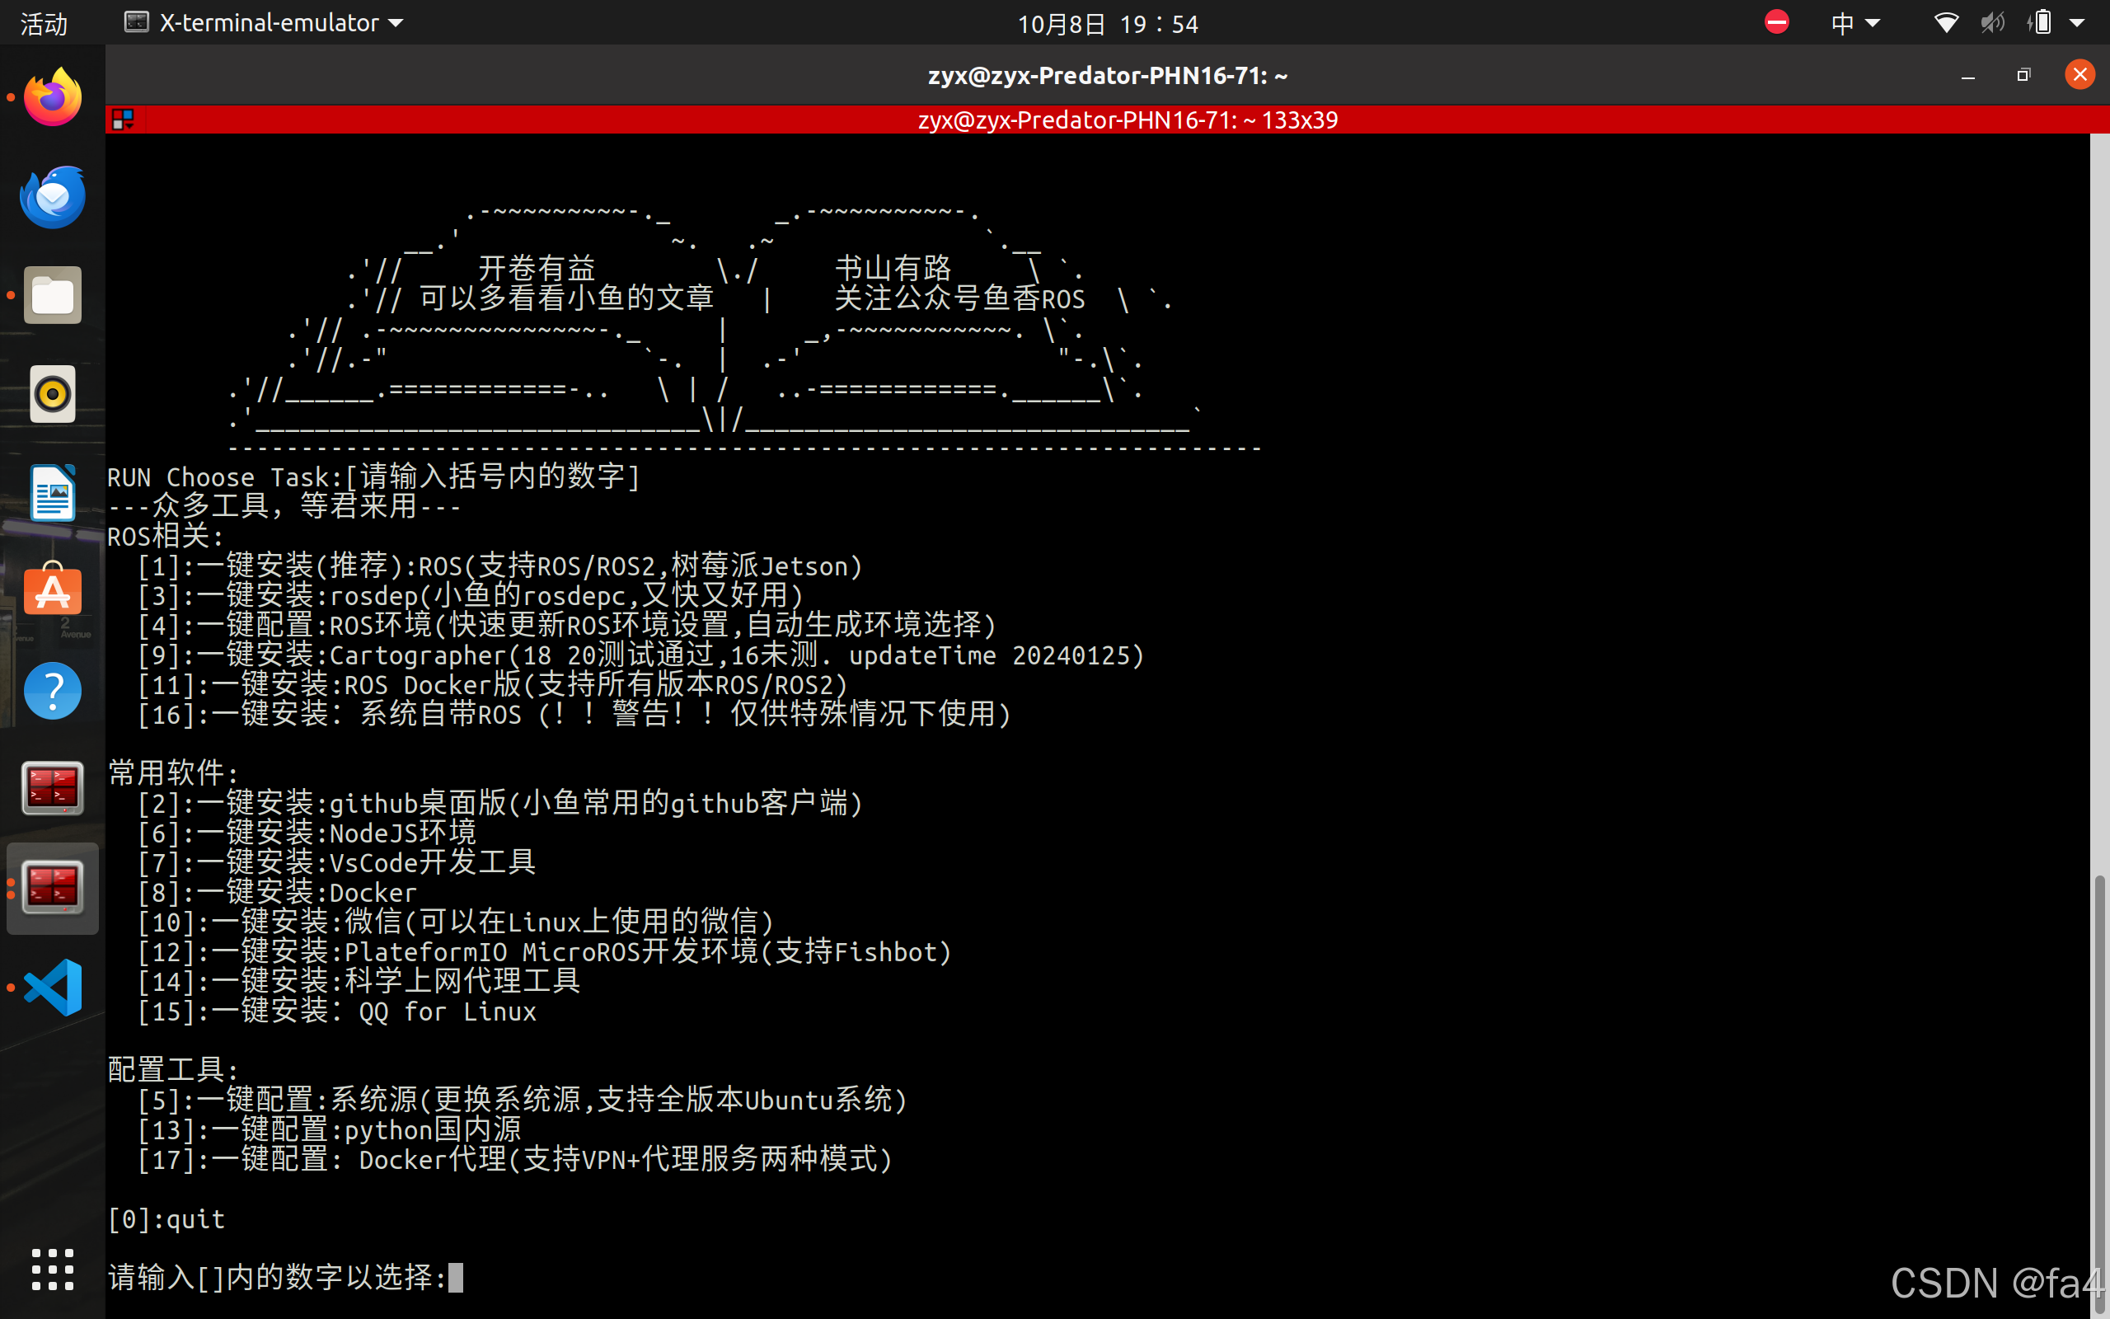
Task: Launch LibreOffice Writer from the dock
Action: click(52, 493)
